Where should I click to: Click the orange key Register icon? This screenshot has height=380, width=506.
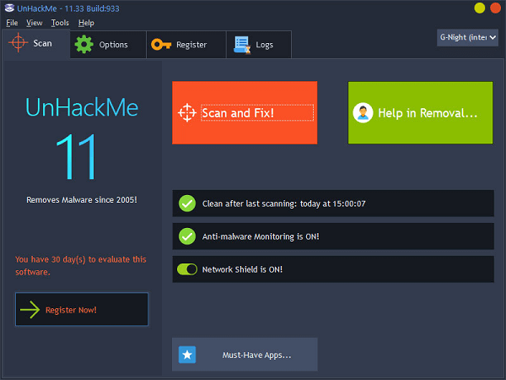pyautogui.click(x=161, y=44)
